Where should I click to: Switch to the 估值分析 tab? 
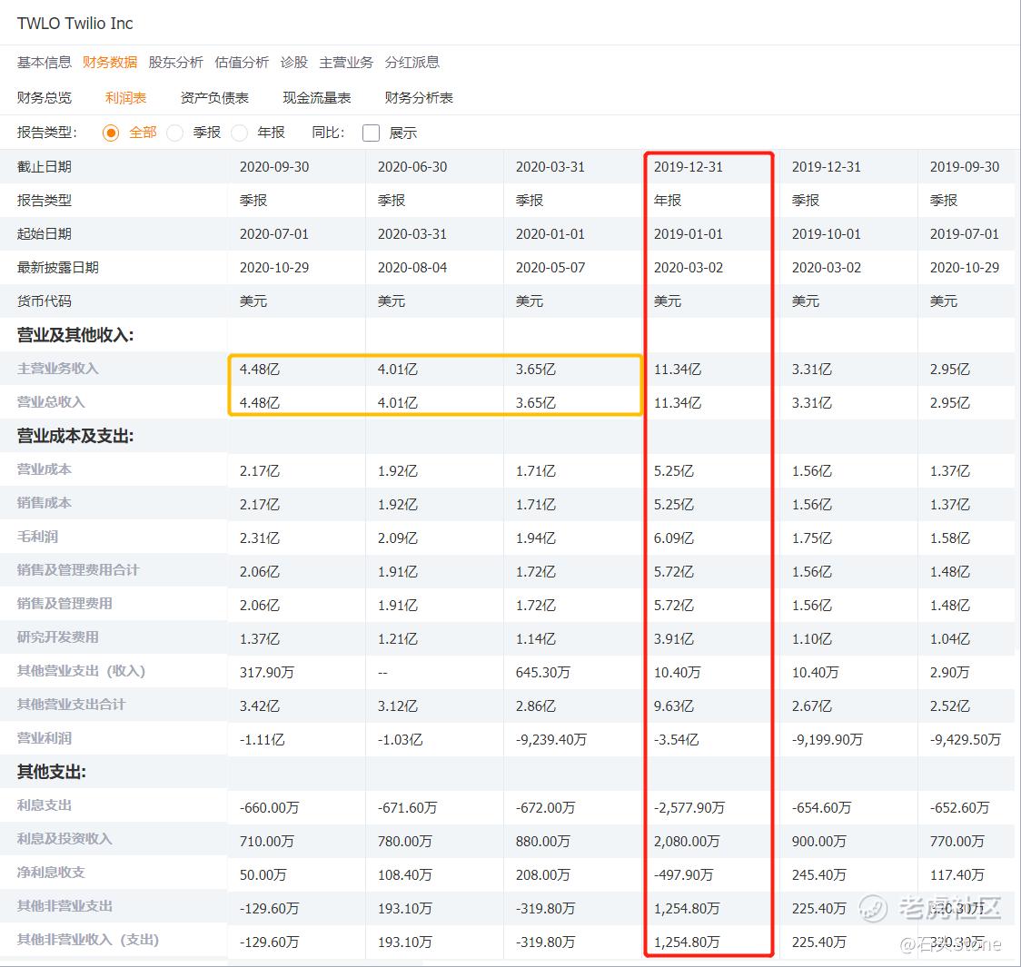click(x=242, y=63)
